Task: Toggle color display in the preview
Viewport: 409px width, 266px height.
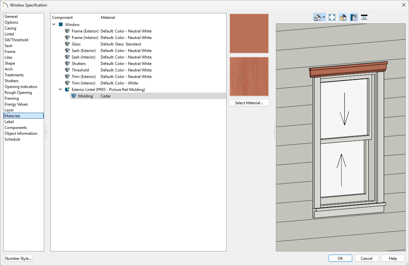Action: point(343,17)
